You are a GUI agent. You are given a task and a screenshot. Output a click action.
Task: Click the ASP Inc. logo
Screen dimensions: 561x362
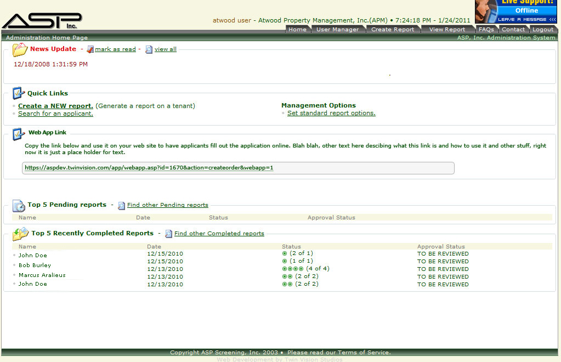42,21
